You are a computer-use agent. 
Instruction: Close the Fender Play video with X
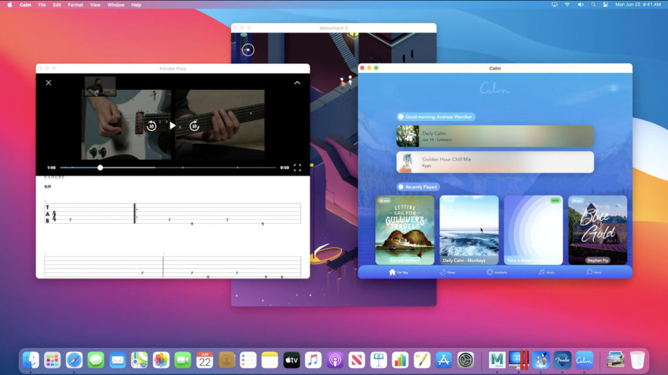(48, 83)
